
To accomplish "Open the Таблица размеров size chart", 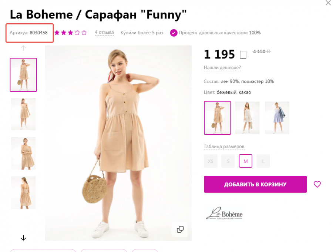I will (224, 147).
